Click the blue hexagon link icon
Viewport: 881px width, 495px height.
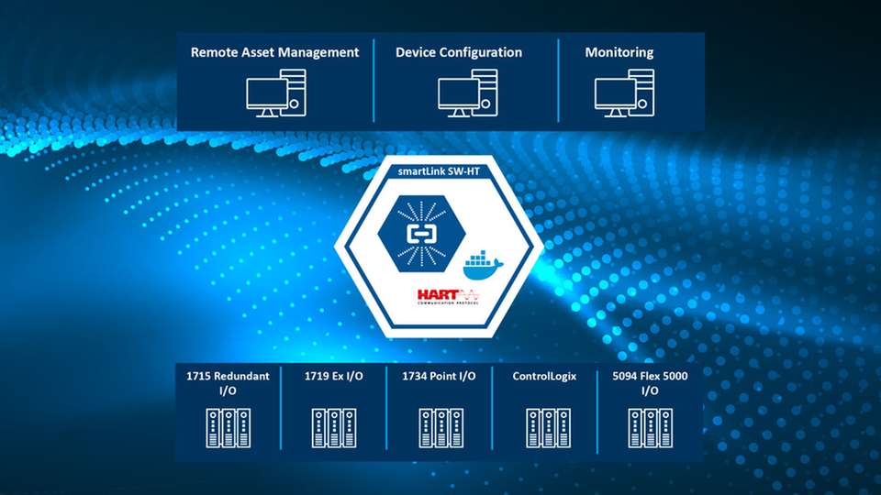[x=421, y=234]
